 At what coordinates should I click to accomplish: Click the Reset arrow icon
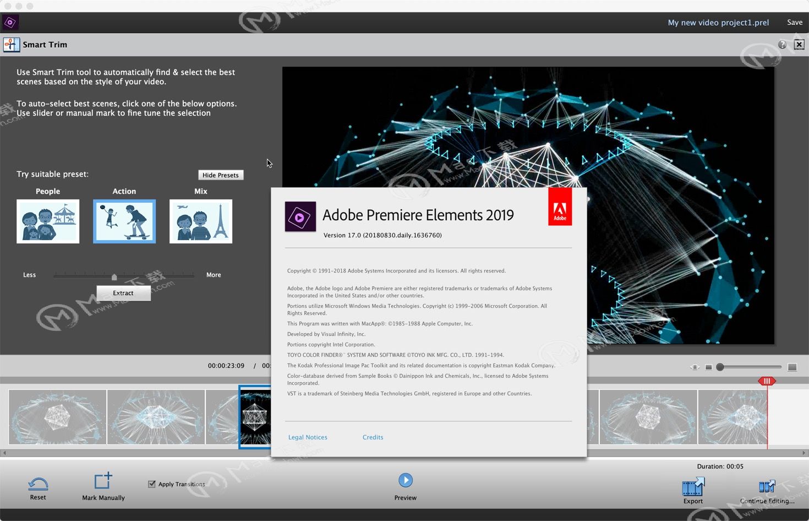click(38, 484)
